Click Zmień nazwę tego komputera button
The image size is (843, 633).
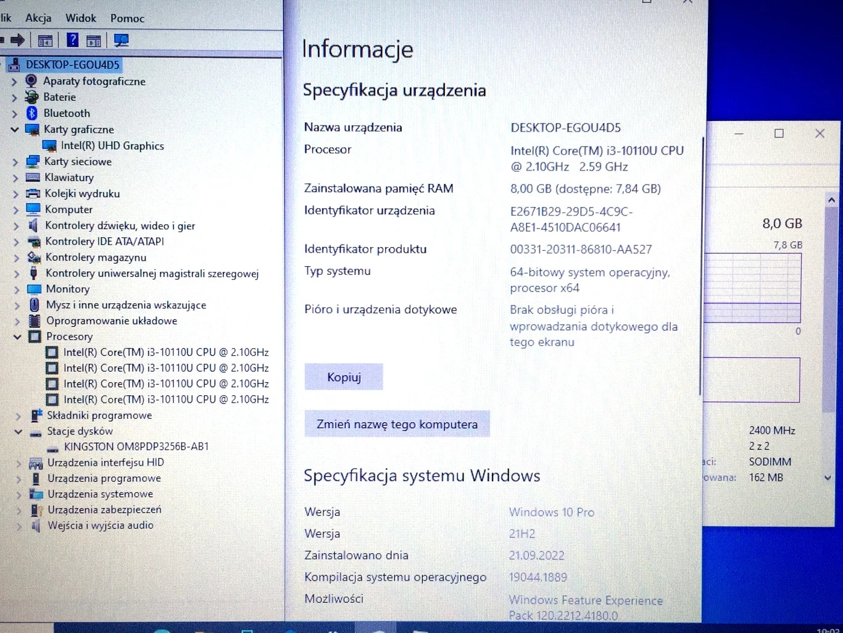point(397,424)
